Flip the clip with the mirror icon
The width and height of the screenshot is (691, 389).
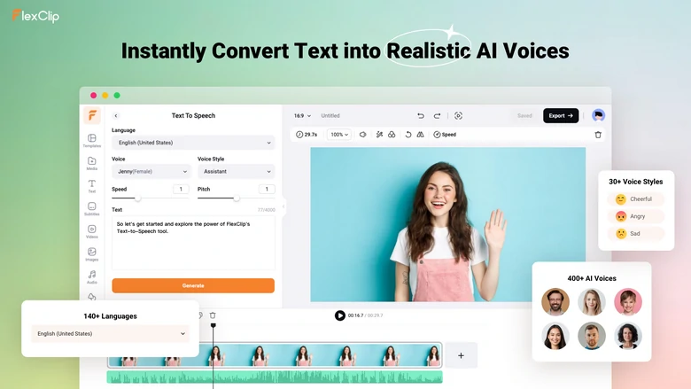(421, 135)
